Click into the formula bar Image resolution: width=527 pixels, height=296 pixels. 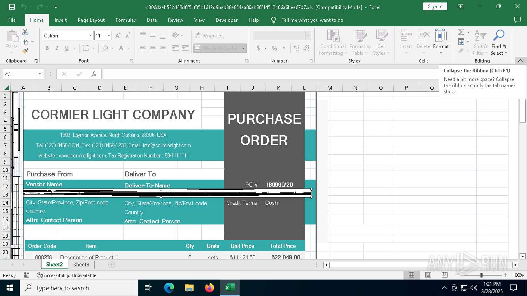[x=272, y=74]
